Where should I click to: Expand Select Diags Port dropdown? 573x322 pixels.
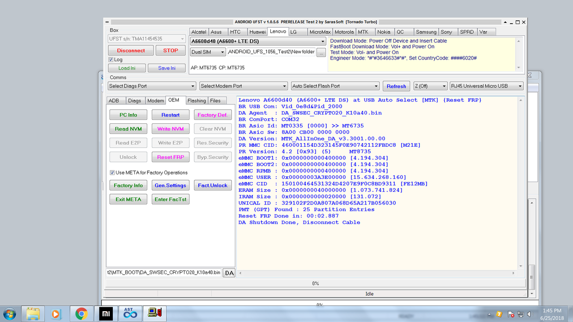click(x=152, y=86)
